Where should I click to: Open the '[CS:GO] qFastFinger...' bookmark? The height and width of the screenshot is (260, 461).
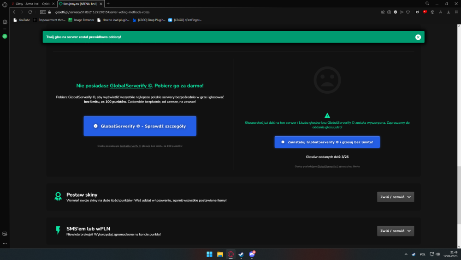[185, 20]
